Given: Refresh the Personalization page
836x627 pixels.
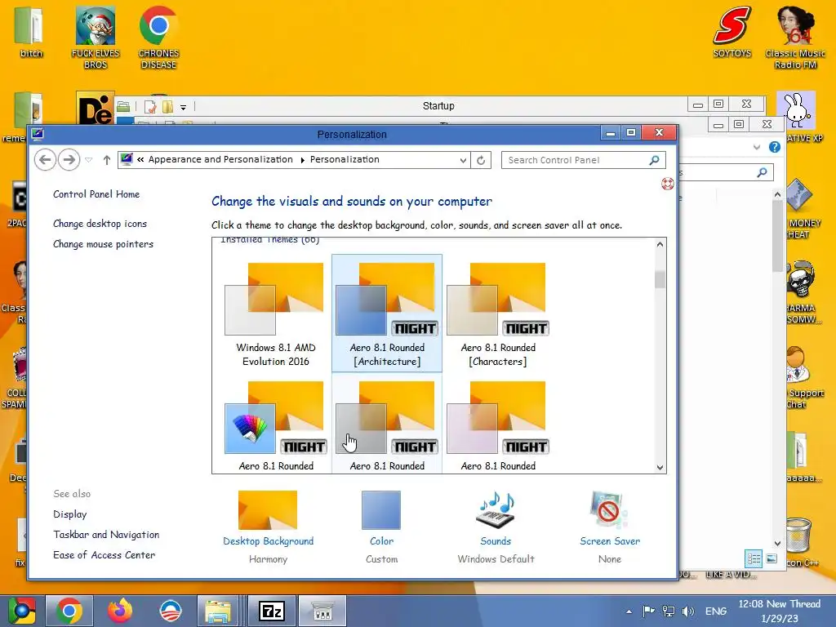Looking at the screenshot, I should tap(481, 160).
